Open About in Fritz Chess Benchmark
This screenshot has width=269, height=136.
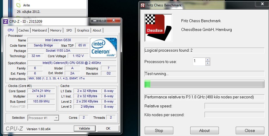click(x=204, y=130)
